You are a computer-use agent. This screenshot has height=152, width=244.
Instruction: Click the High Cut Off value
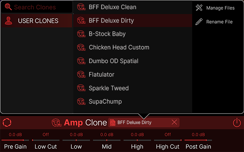(168, 134)
